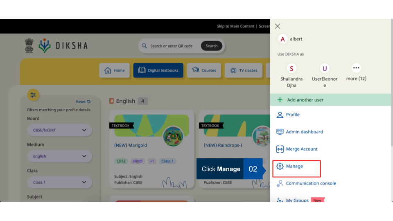This screenshot has height=221, width=393.
Task: Click the Add another user plus button
Action: click(280, 100)
